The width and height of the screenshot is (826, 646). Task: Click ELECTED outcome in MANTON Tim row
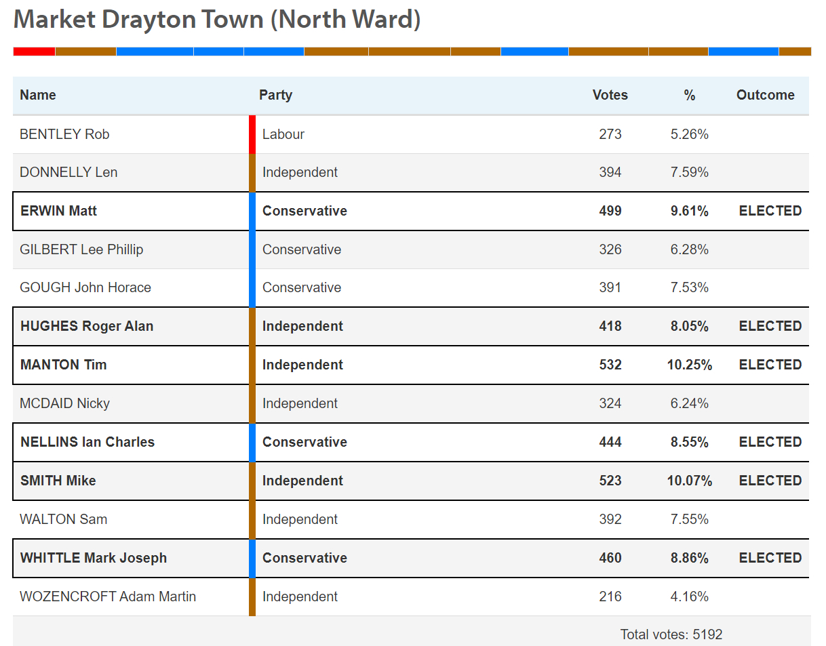pyautogui.click(x=770, y=365)
